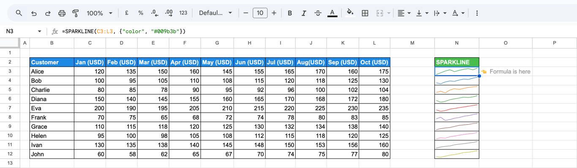577x168 pixels.
Task: Click the print icon
Action: (x=62, y=13)
